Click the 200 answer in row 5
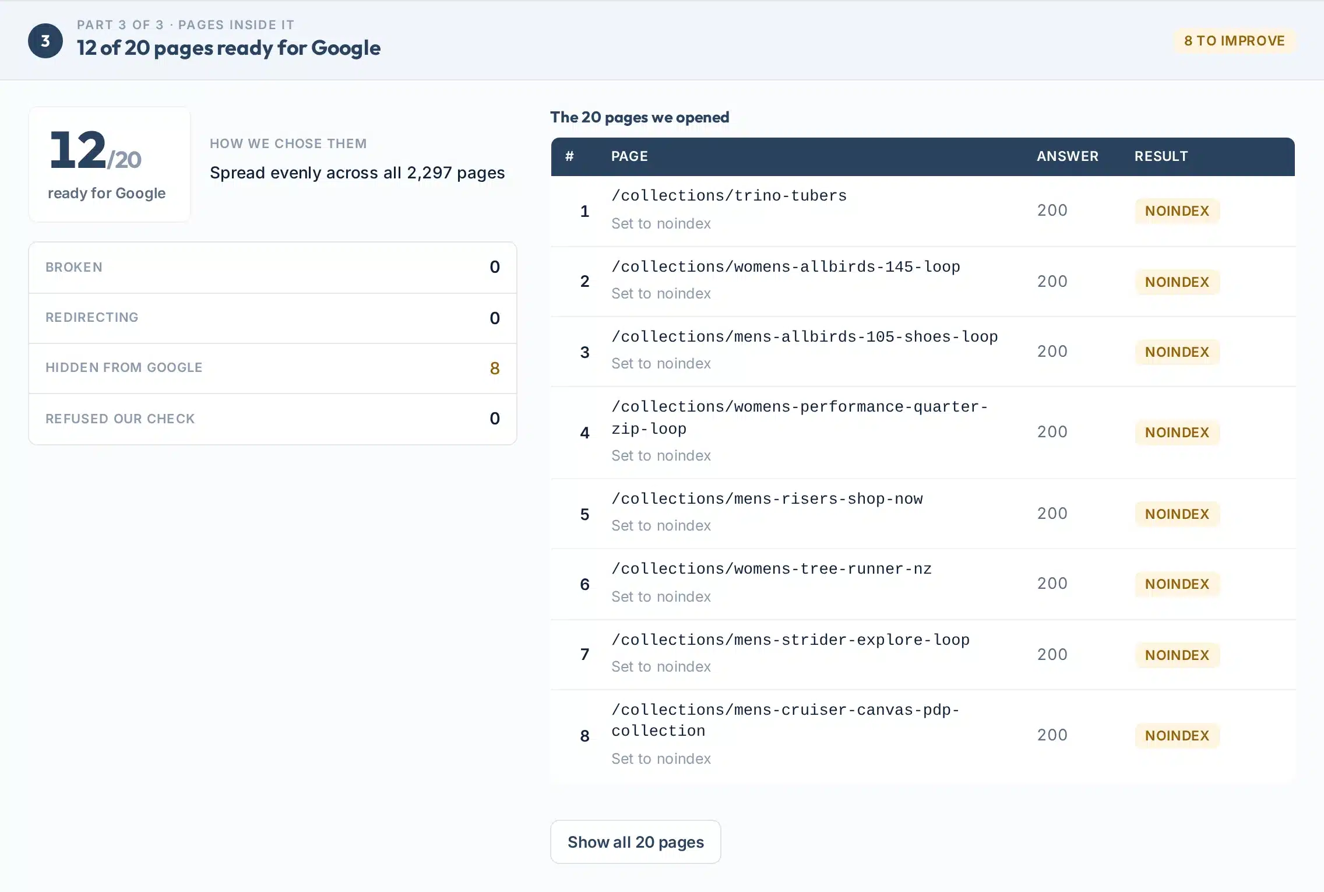 (1052, 514)
